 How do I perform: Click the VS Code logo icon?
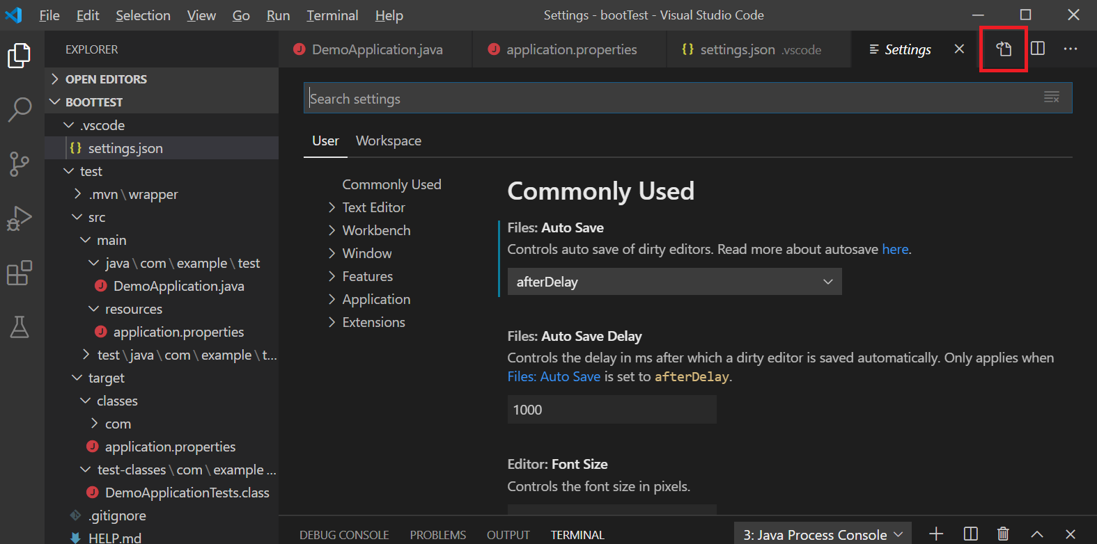pyautogui.click(x=13, y=15)
